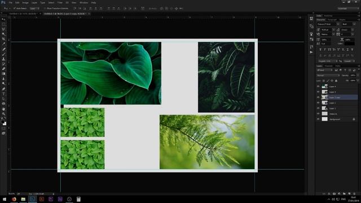Set foreground color swatch

point(2,122)
